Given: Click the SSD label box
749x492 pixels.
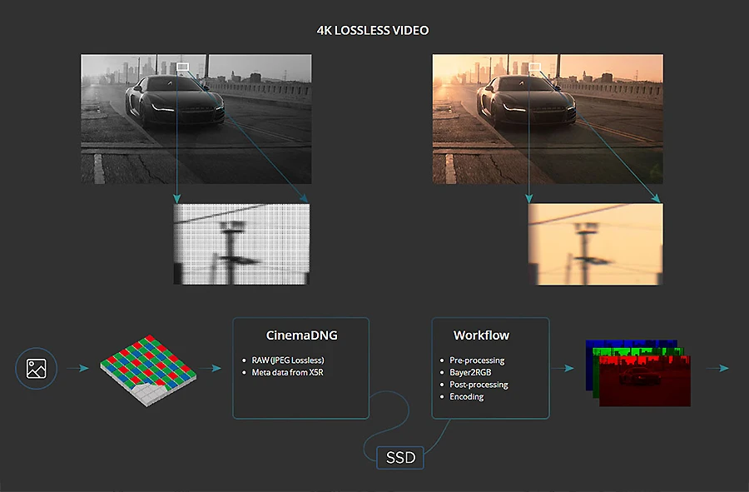Looking at the screenshot, I should [x=400, y=458].
